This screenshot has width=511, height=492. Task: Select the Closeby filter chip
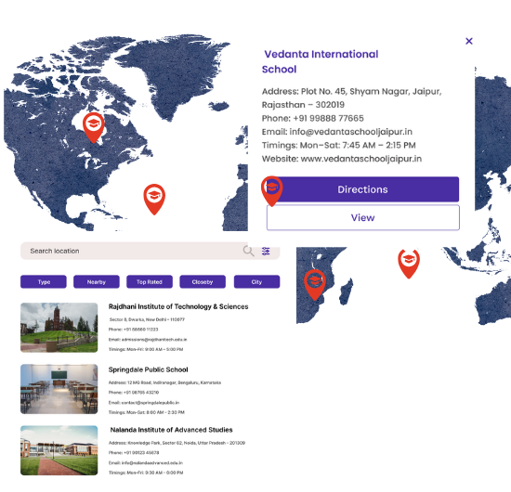[x=203, y=281]
